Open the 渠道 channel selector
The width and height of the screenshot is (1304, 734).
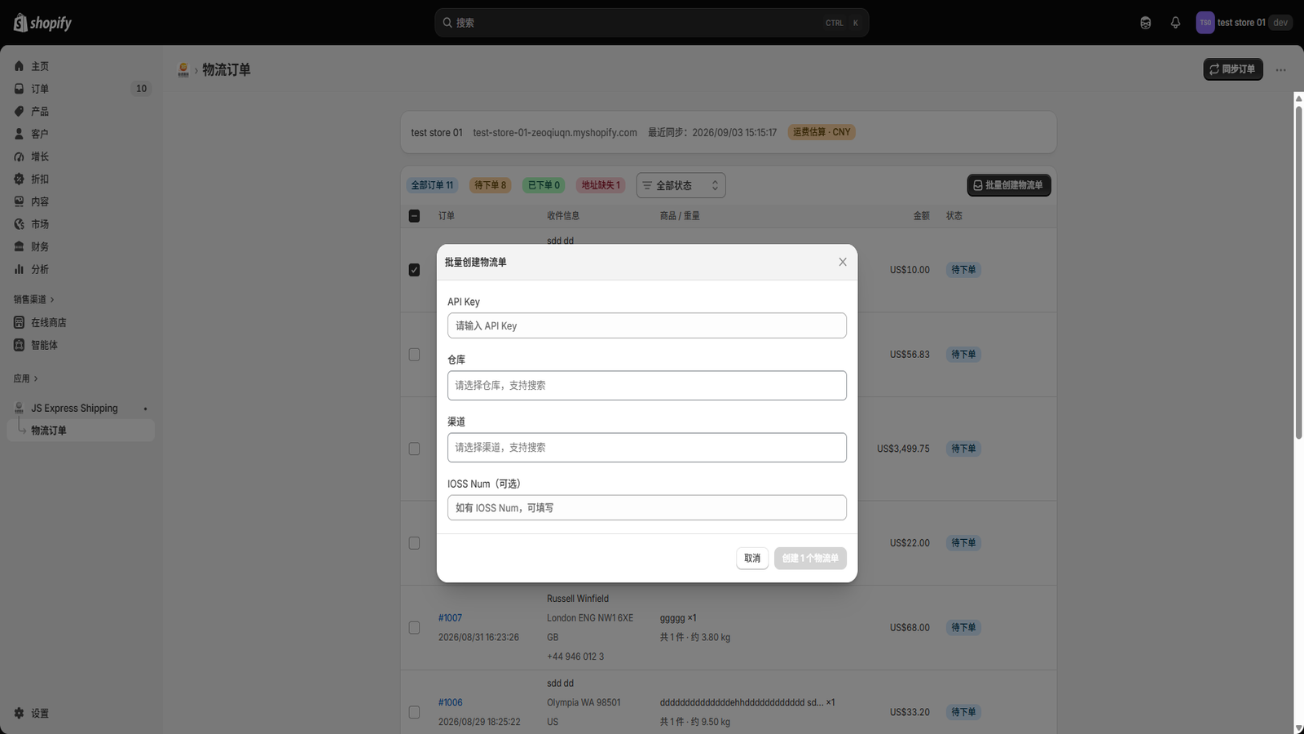coord(647,448)
